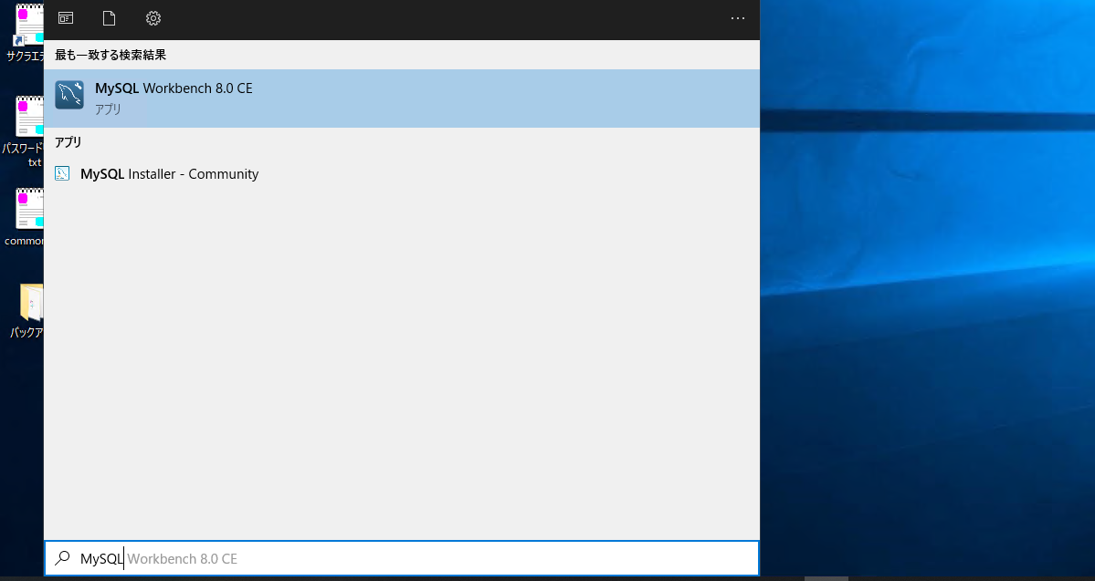Click the アプリ section heading
The height and width of the screenshot is (581, 1095).
pyautogui.click(x=68, y=142)
